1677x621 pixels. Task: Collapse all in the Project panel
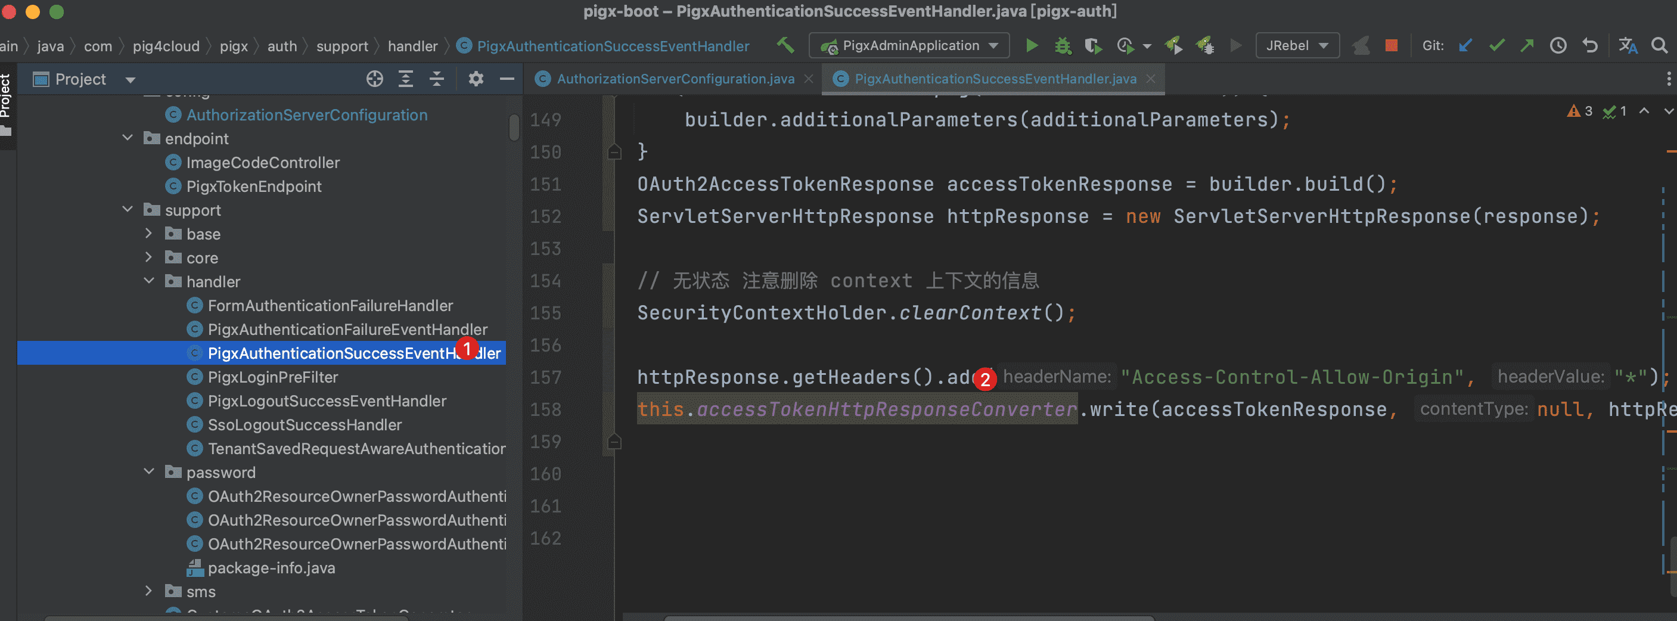tap(437, 79)
